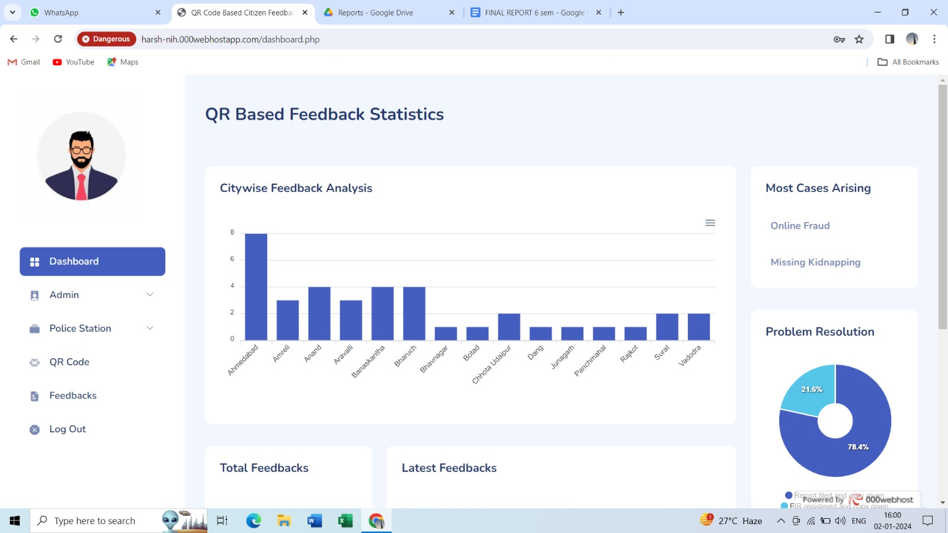This screenshot has width=948, height=533.
Task: Open File Explorer from taskbar
Action: (x=284, y=521)
